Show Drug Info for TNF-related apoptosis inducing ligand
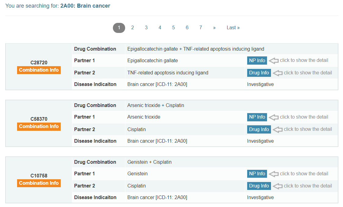Image resolution: width=343 pixels, height=207 pixels. pyautogui.click(x=259, y=73)
